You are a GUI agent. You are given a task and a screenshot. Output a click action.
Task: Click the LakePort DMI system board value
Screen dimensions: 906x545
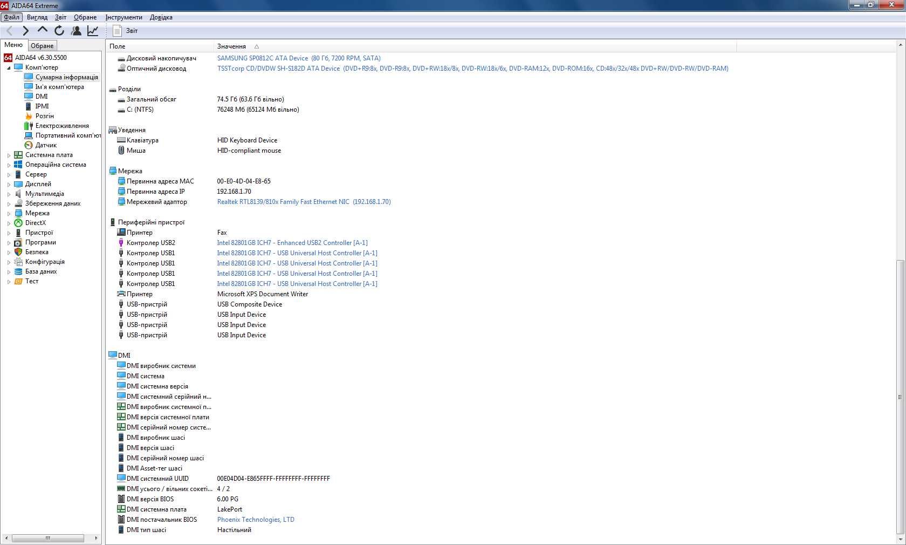(x=230, y=509)
